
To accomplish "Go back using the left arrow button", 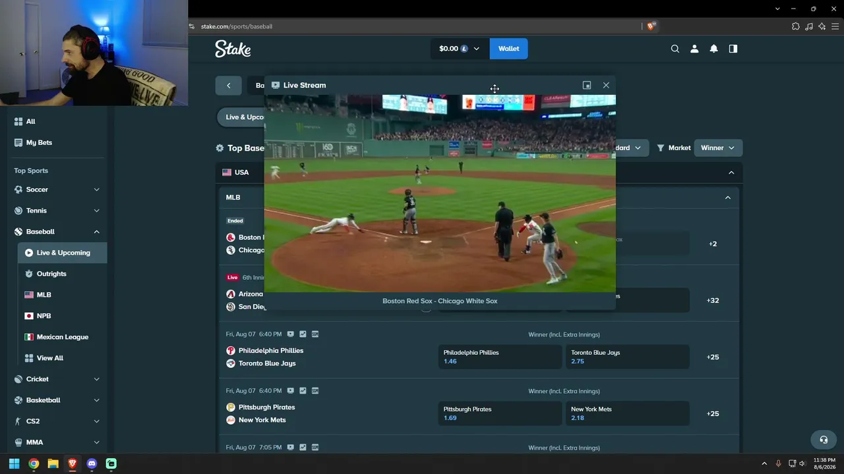I will click(228, 85).
